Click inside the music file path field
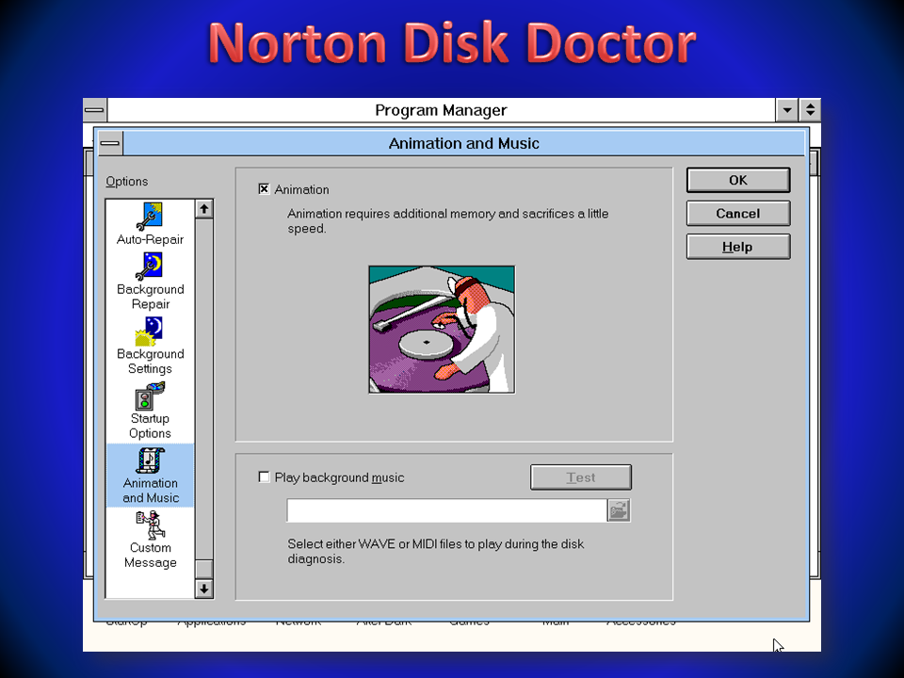 click(x=446, y=510)
